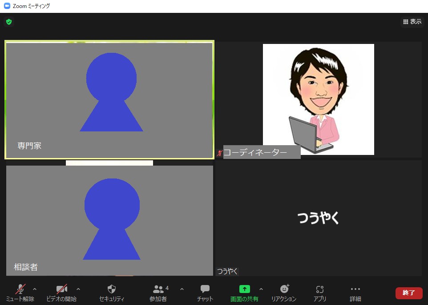Select the 専門家 participant video tile
The height and width of the screenshot is (305, 428).
pos(109,100)
